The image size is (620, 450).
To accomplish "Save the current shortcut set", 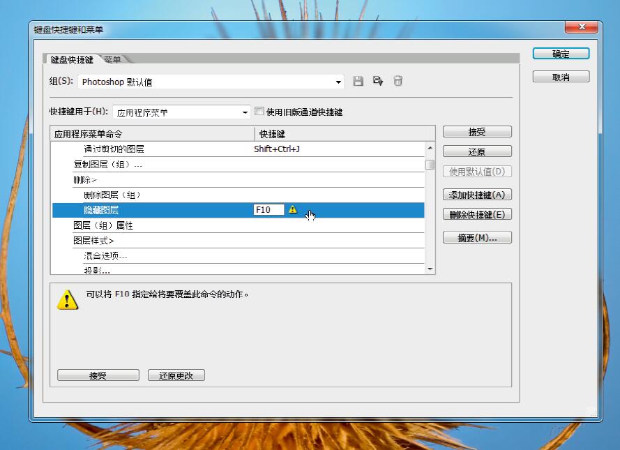I will pos(358,81).
